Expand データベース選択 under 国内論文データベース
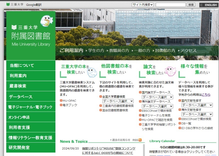Image resolution: width=219 pixels, height=156 pixels. (157, 97)
